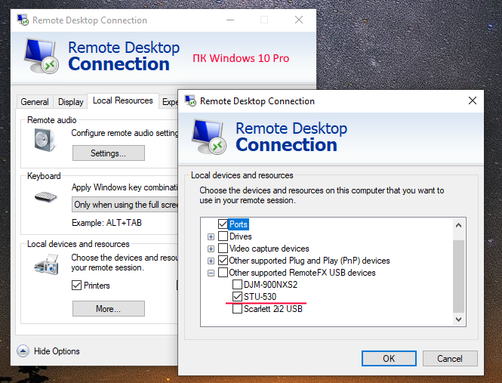Click the back window's title bar app icon
This screenshot has height=383, width=502.
[x=21, y=20]
